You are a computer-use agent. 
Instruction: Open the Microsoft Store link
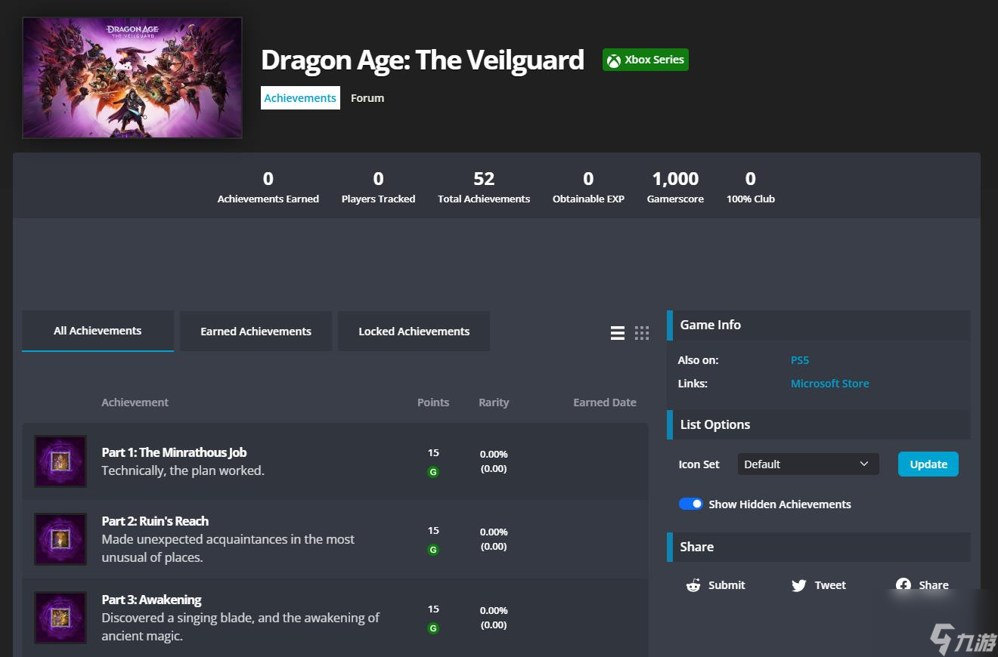click(829, 384)
